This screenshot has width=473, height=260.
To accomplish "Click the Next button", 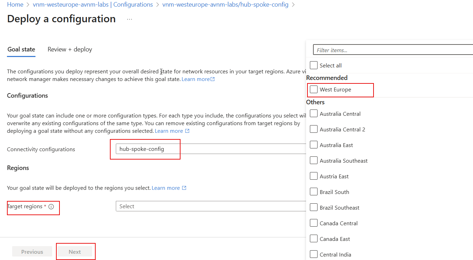I will tap(75, 251).
